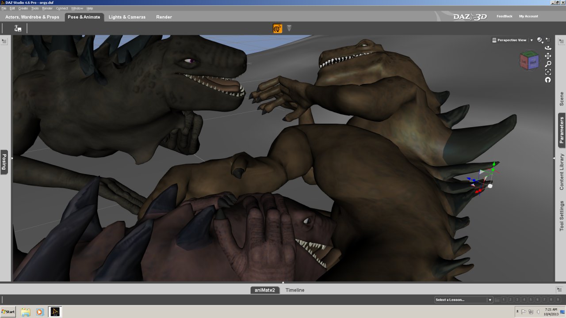Click the figure pose preset toolbar icon
The height and width of the screenshot is (318, 566).
tap(18, 28)
